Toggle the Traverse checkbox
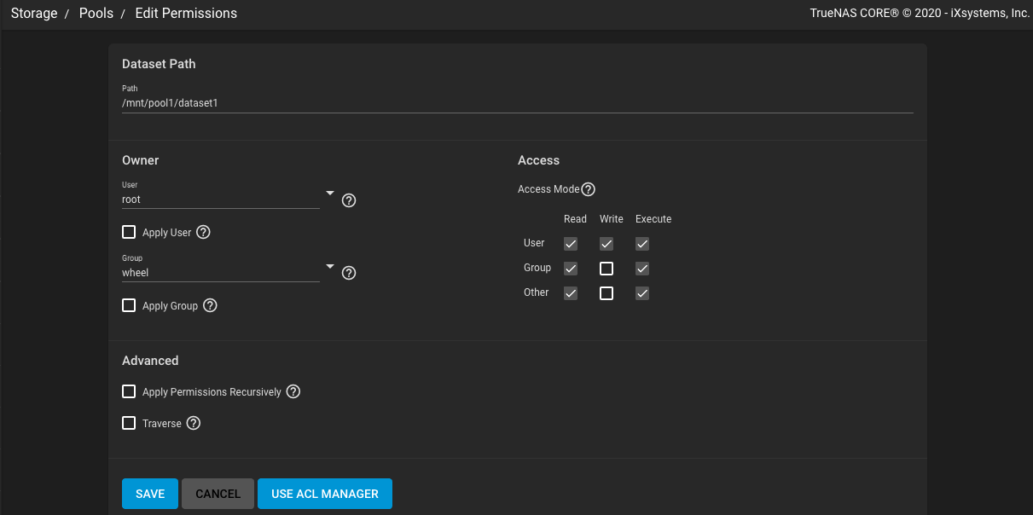This screenshot has height=515, width=1033. [129, 423]
